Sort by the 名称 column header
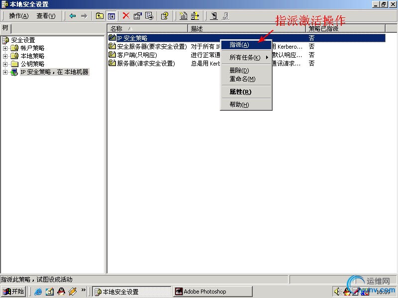This screenshot has height=298, width=398. point(147,29)
